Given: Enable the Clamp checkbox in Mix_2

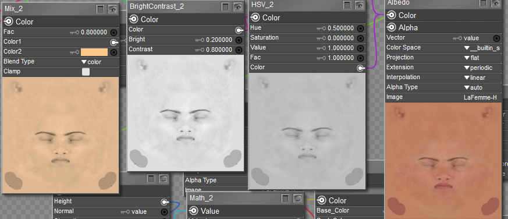Looking at the screenshot, I should [86, 72].
